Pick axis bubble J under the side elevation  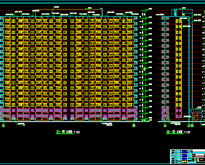pos(189,126)
